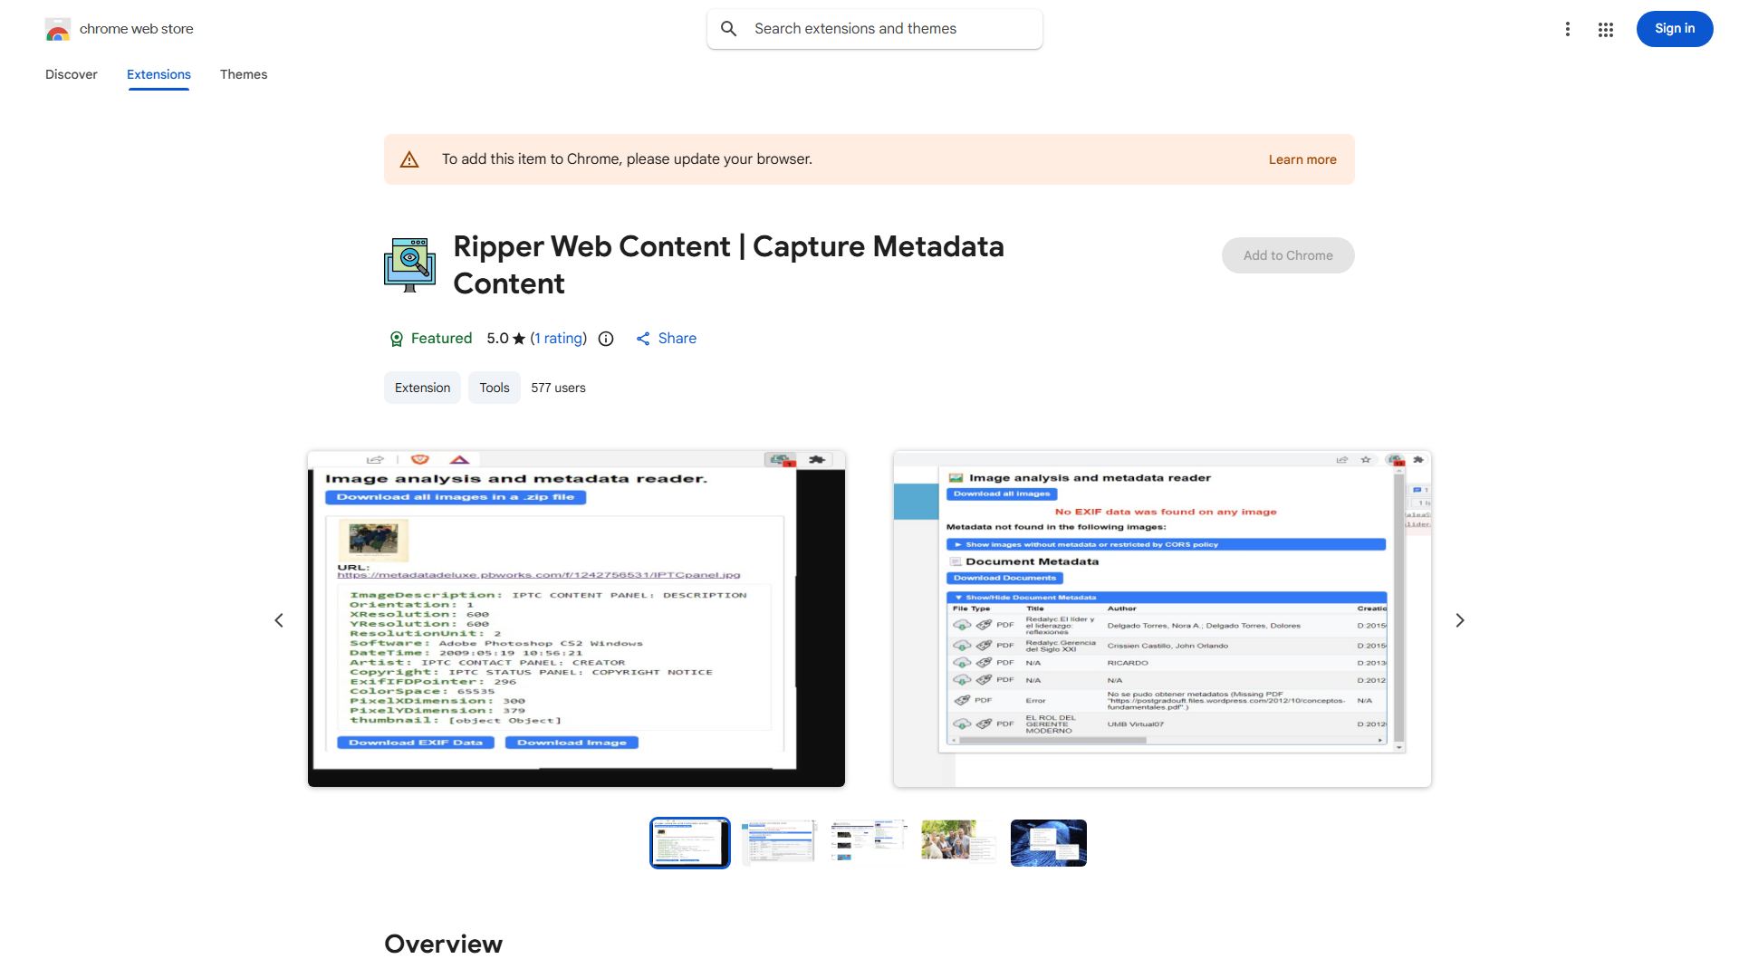Click the search magnifier icon
This screenshot has height=978, width=1739.
point(729,28)
